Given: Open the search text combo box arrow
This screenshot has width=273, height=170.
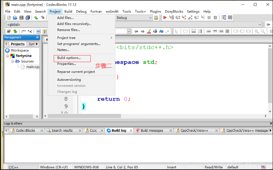Looking at the screenshot, I should point(129,31).
